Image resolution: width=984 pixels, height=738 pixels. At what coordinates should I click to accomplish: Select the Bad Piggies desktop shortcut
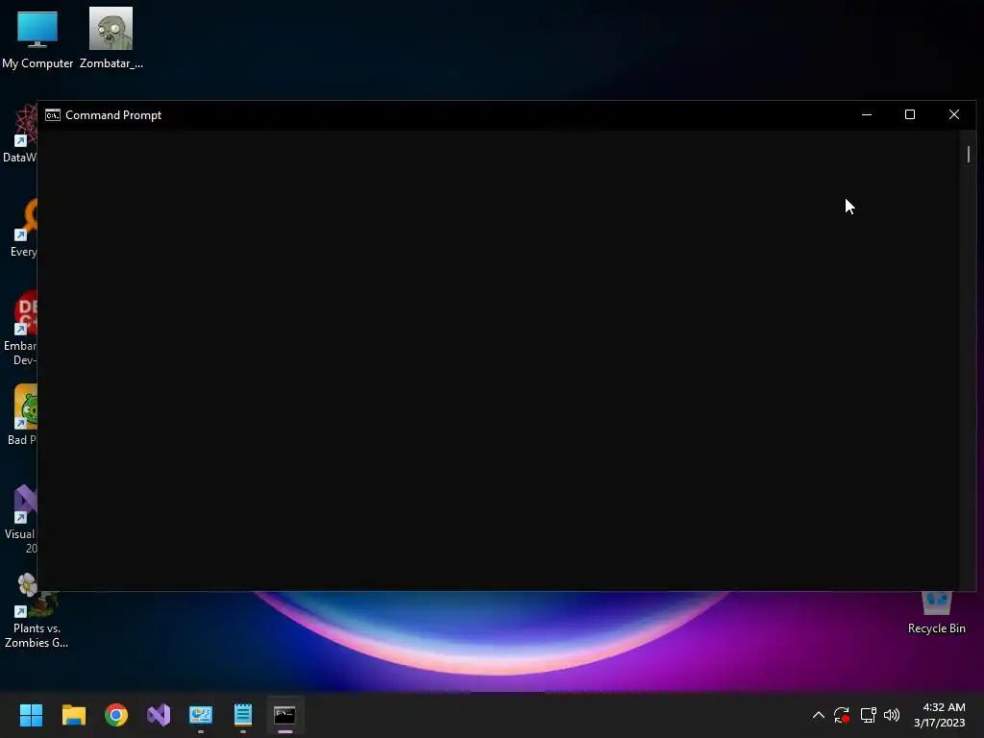[24, 415]
